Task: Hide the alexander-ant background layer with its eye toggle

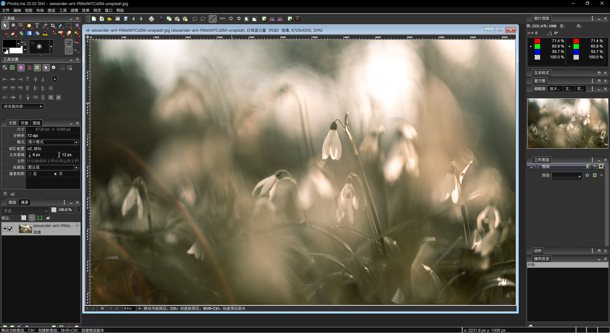Action: click(x=5, y=229)
